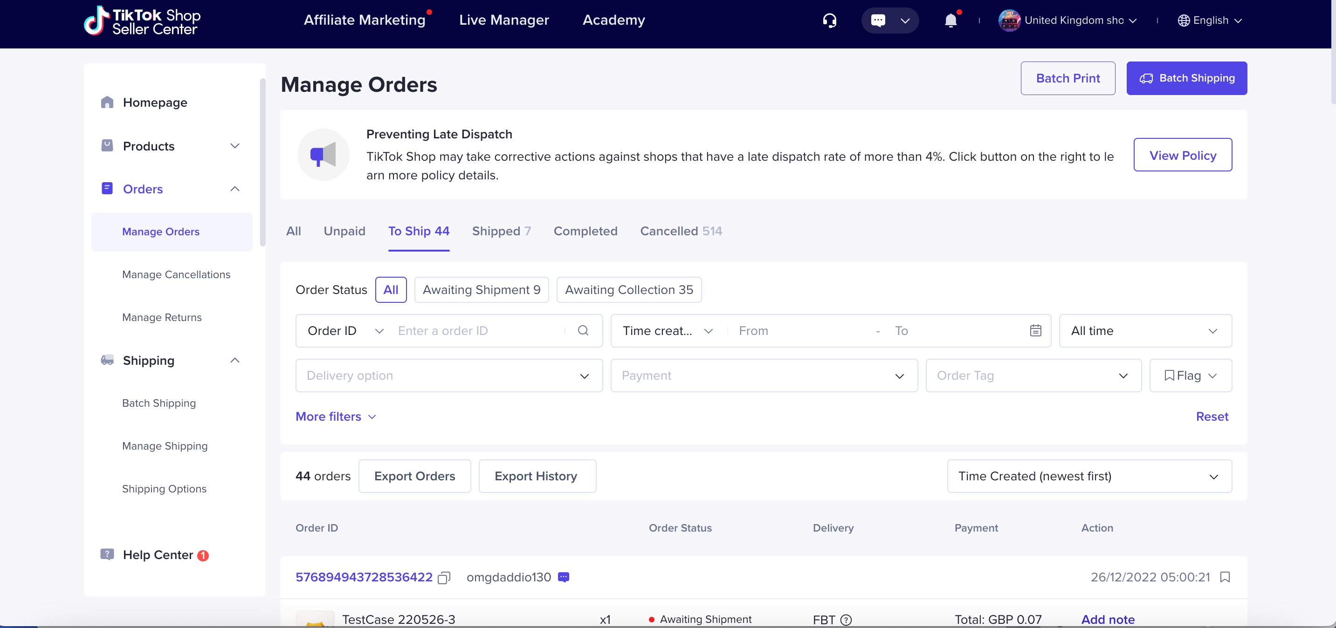Viewport: 1336px width, 628px height.
Task: Click the headset customer support icon
Action: click(x=829, y=20)
